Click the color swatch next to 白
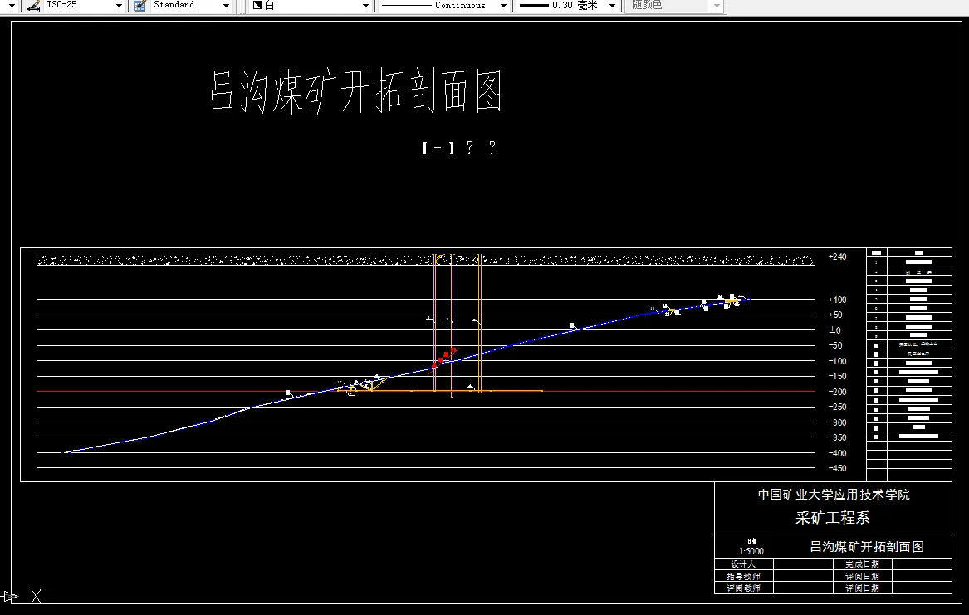969x615 pixels. pos(257,6)
